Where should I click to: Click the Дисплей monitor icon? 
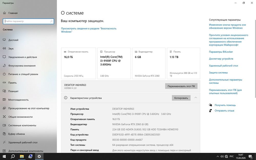coord(4,40)
